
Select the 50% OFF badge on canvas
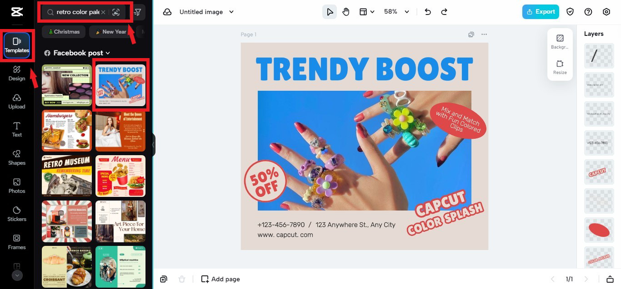point(265,181)
